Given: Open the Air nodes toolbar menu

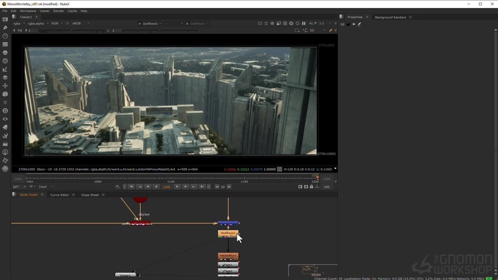Looking at the screenshot, I should coord(5,160).
